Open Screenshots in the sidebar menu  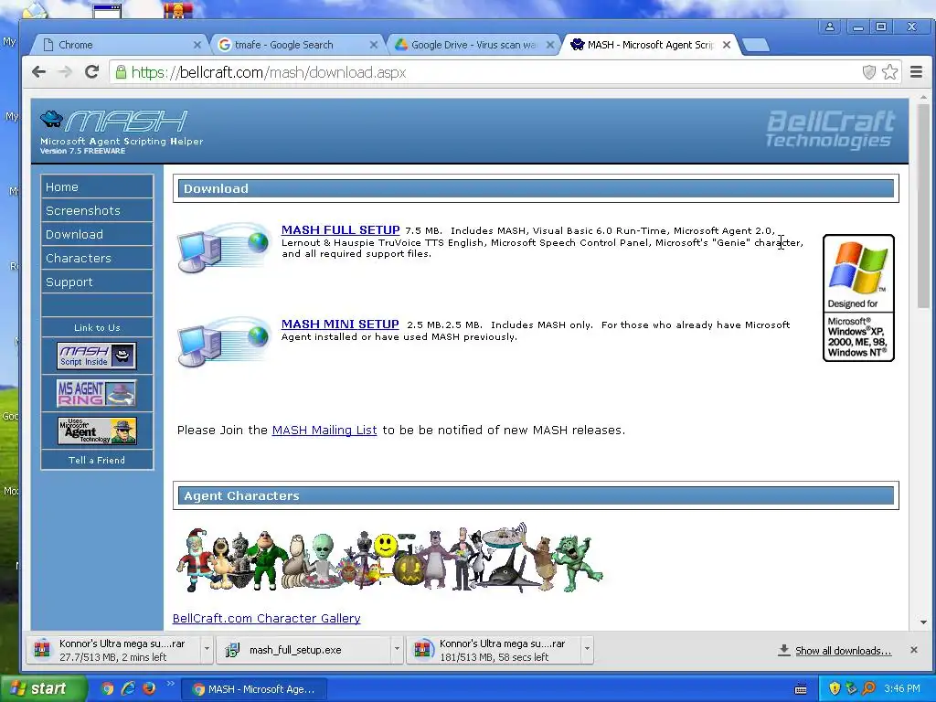point(97,211)
